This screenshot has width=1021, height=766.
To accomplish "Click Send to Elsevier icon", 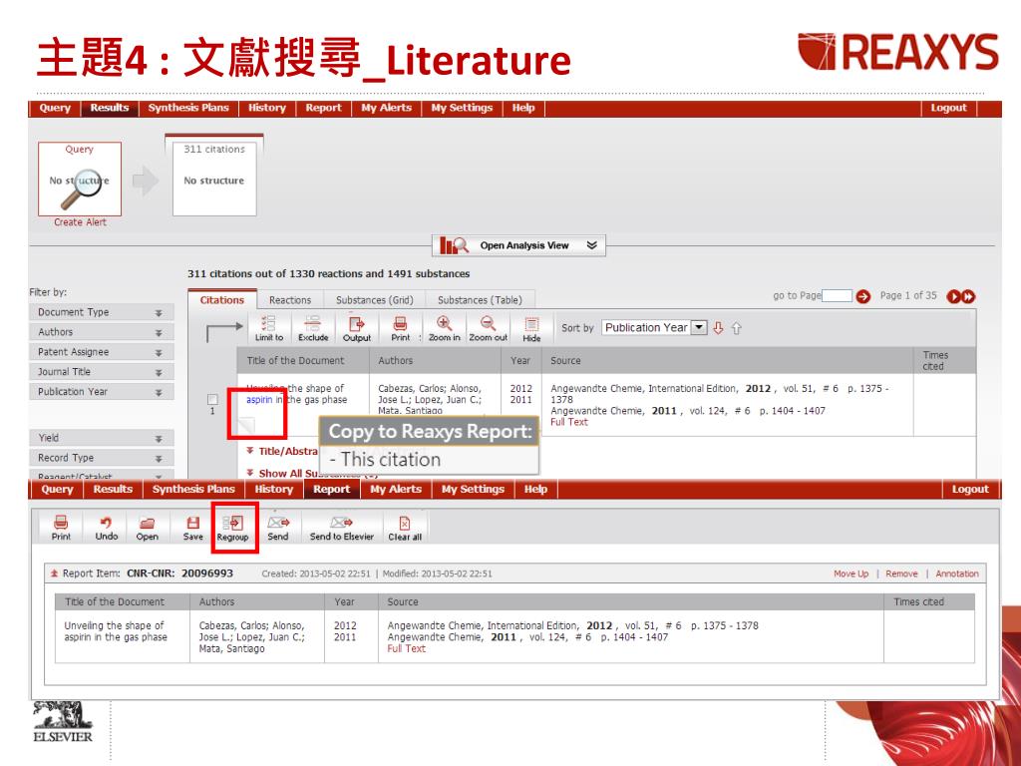I will 342,528.
